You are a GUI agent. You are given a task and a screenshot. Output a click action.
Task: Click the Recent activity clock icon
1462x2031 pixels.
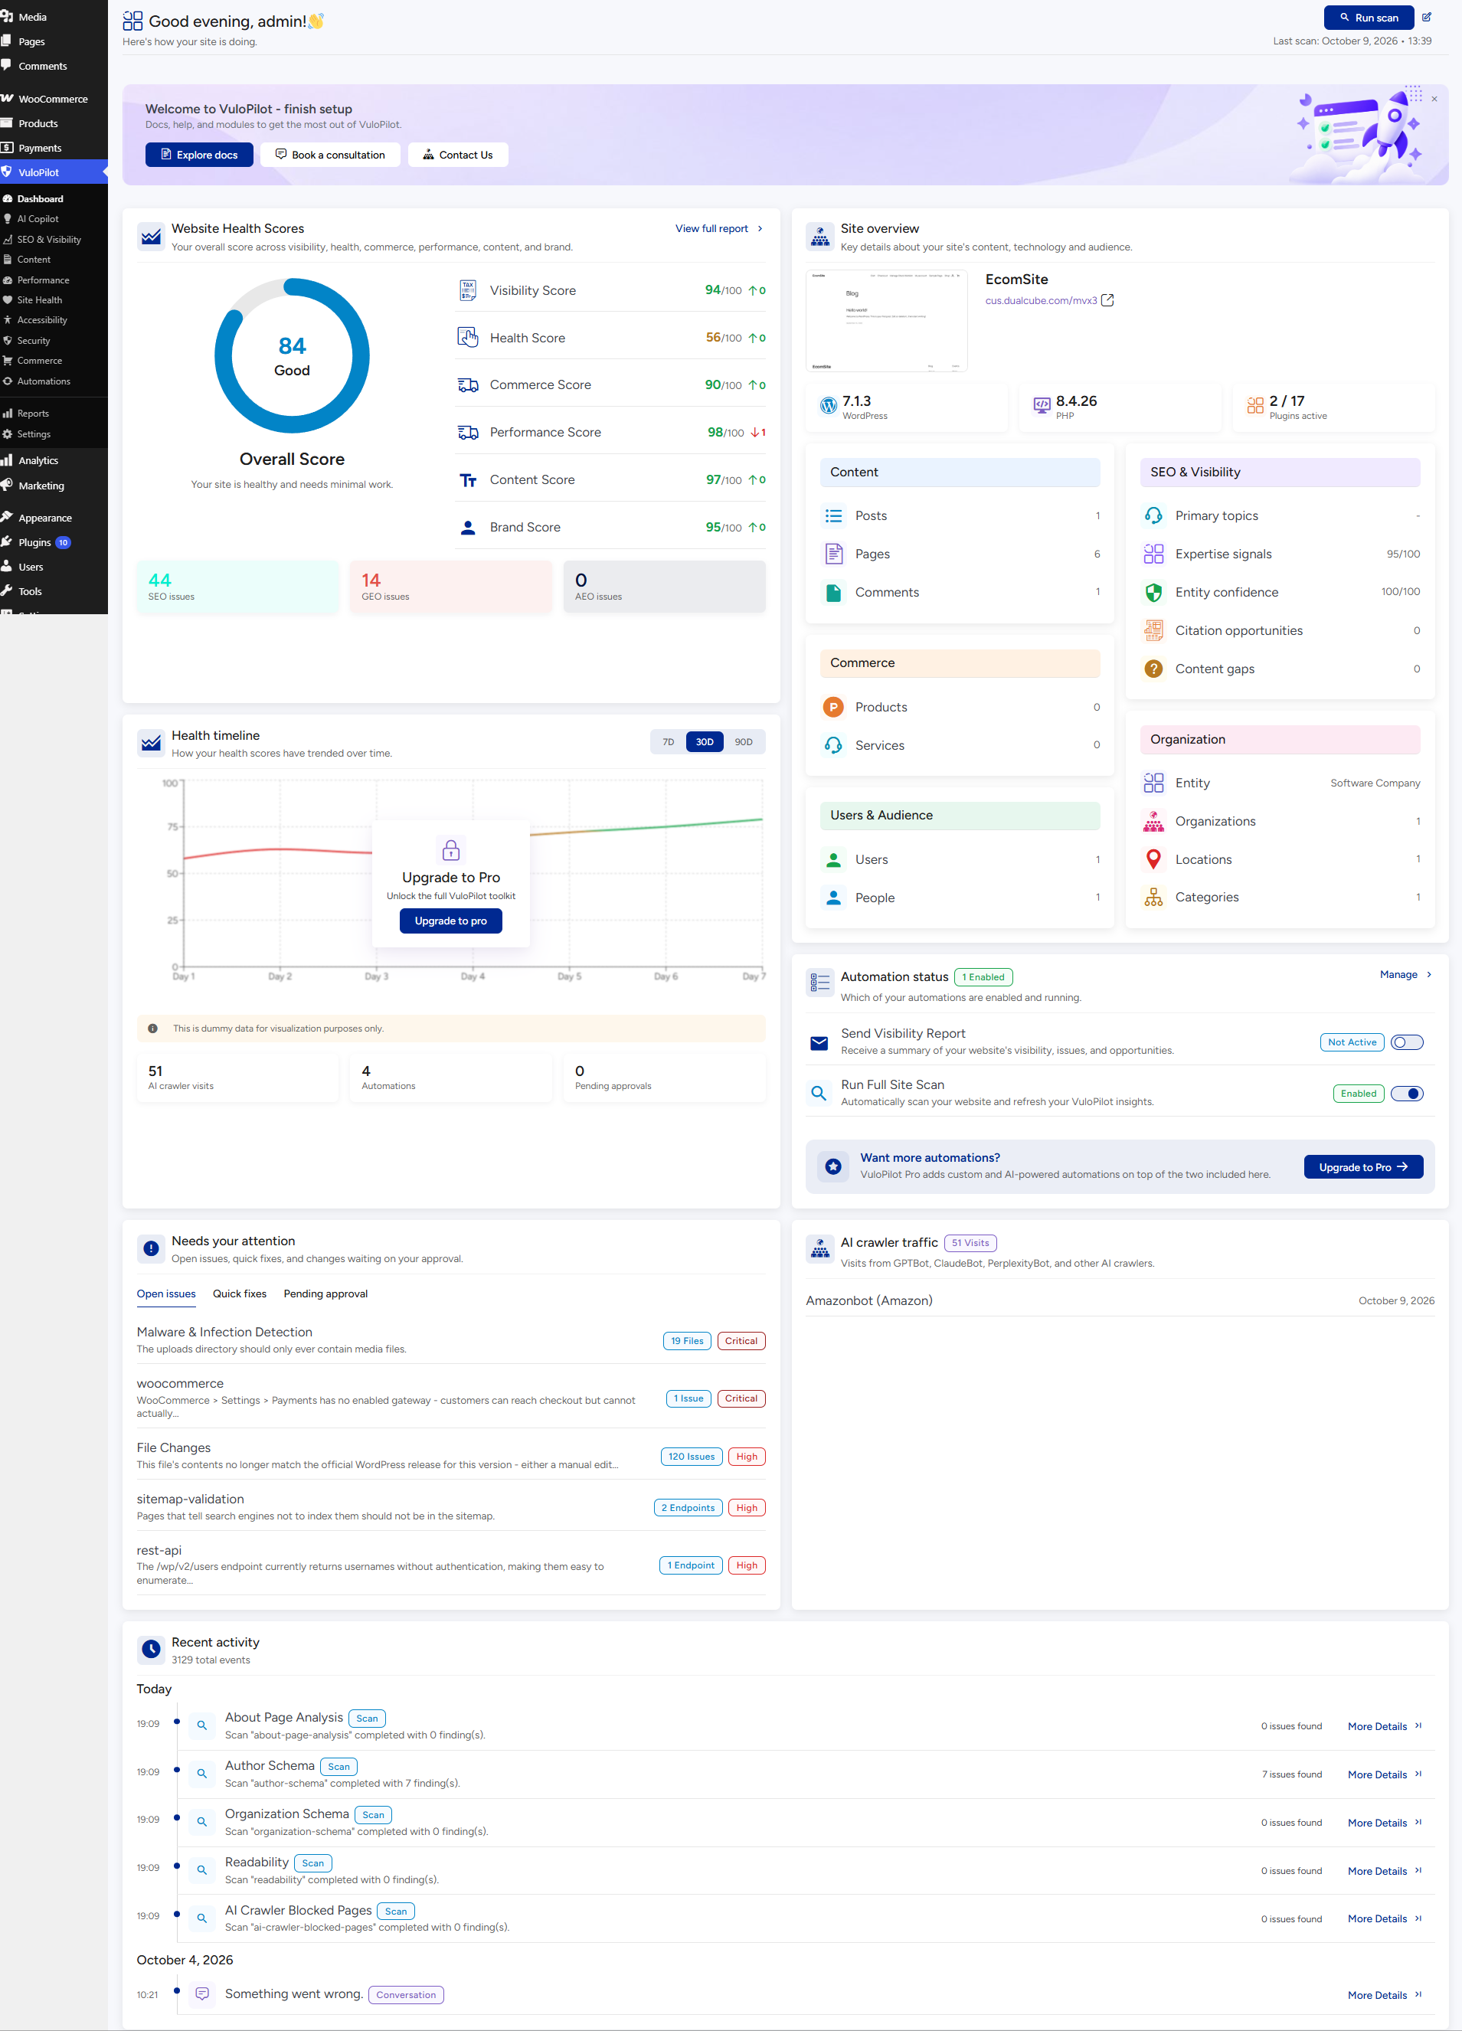[152, 1650]
